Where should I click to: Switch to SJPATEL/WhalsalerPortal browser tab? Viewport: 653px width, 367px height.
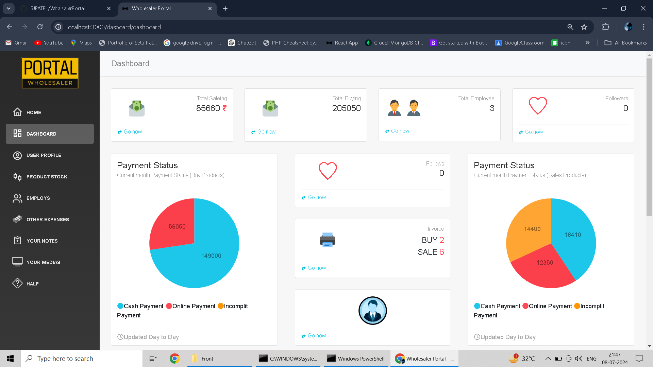[58, 8]
